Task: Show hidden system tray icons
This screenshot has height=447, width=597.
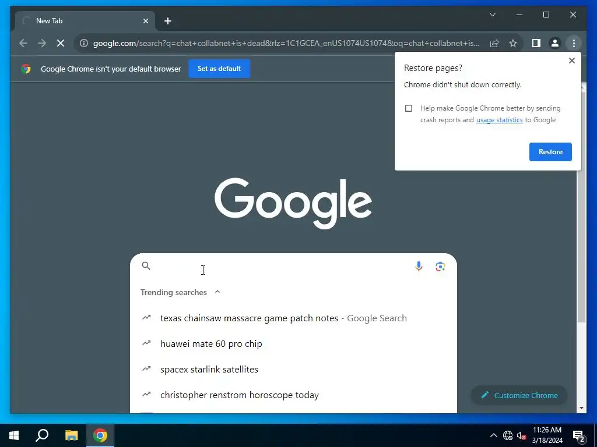Action: (x=493, y=435)
